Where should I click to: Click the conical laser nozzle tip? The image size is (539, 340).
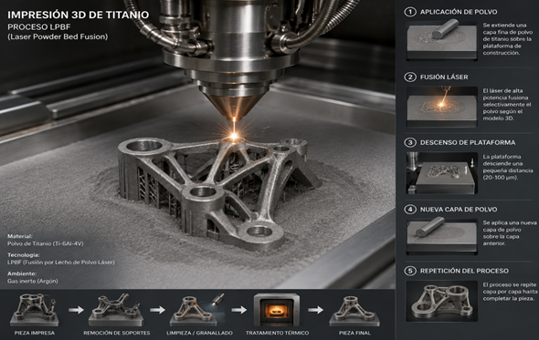[x=234, y=107]
